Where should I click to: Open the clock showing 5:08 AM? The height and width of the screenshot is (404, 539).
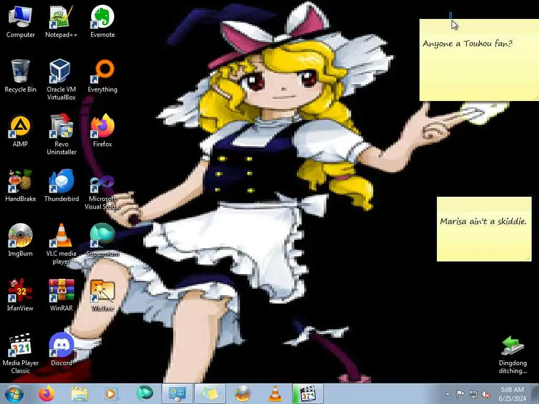[x=512, y=393]
